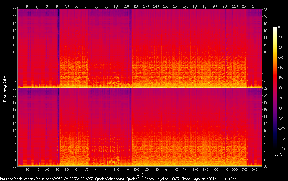Click the thin dark vertical line near 15 s in upper channel

point(32,46)
